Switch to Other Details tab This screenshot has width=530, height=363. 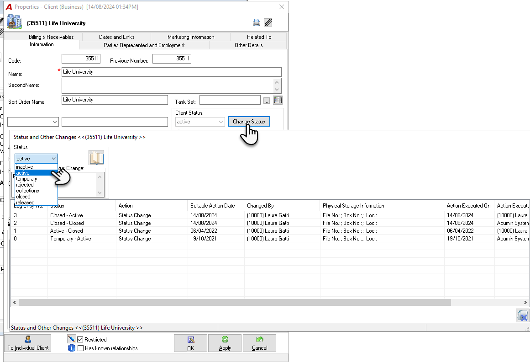coord(248,45)
